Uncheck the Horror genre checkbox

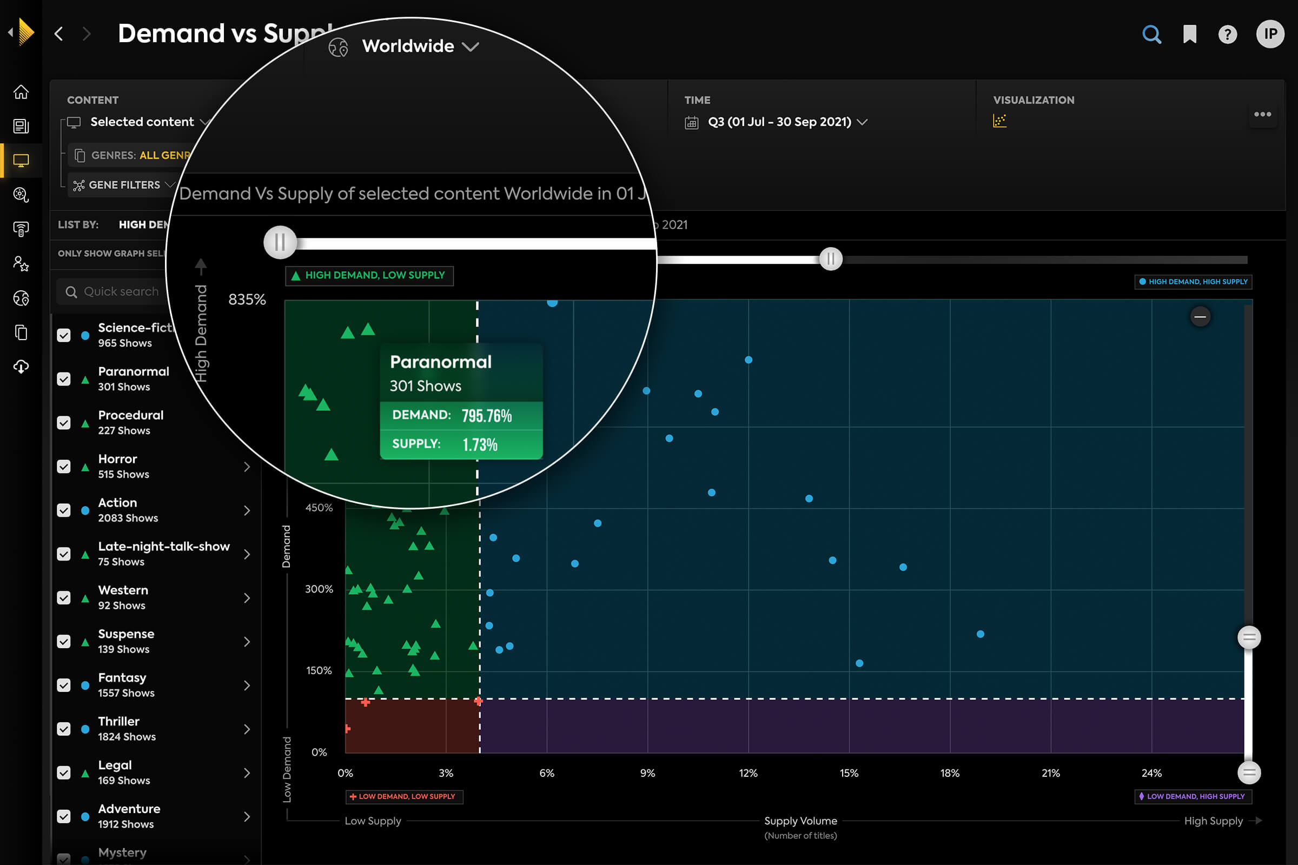[x=64, y=467]
